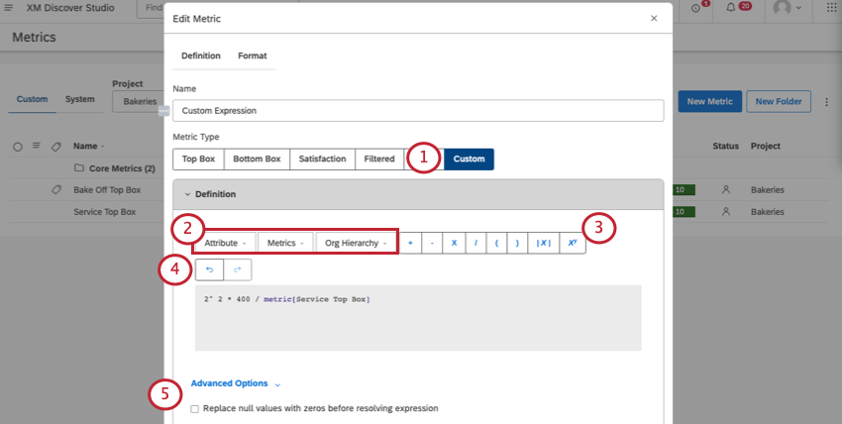Insert the absolute value function
The width and height of the screenshot is (842, 424).
click(544, 243)
